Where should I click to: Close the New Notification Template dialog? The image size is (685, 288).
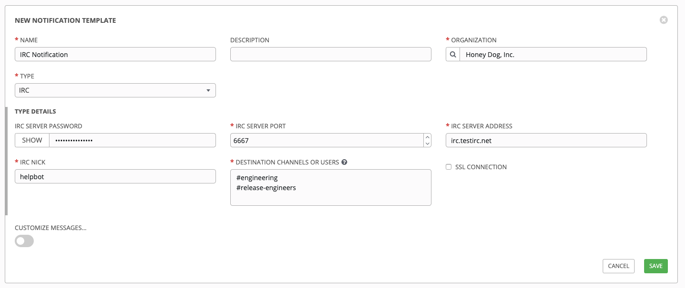pos(664,20)
